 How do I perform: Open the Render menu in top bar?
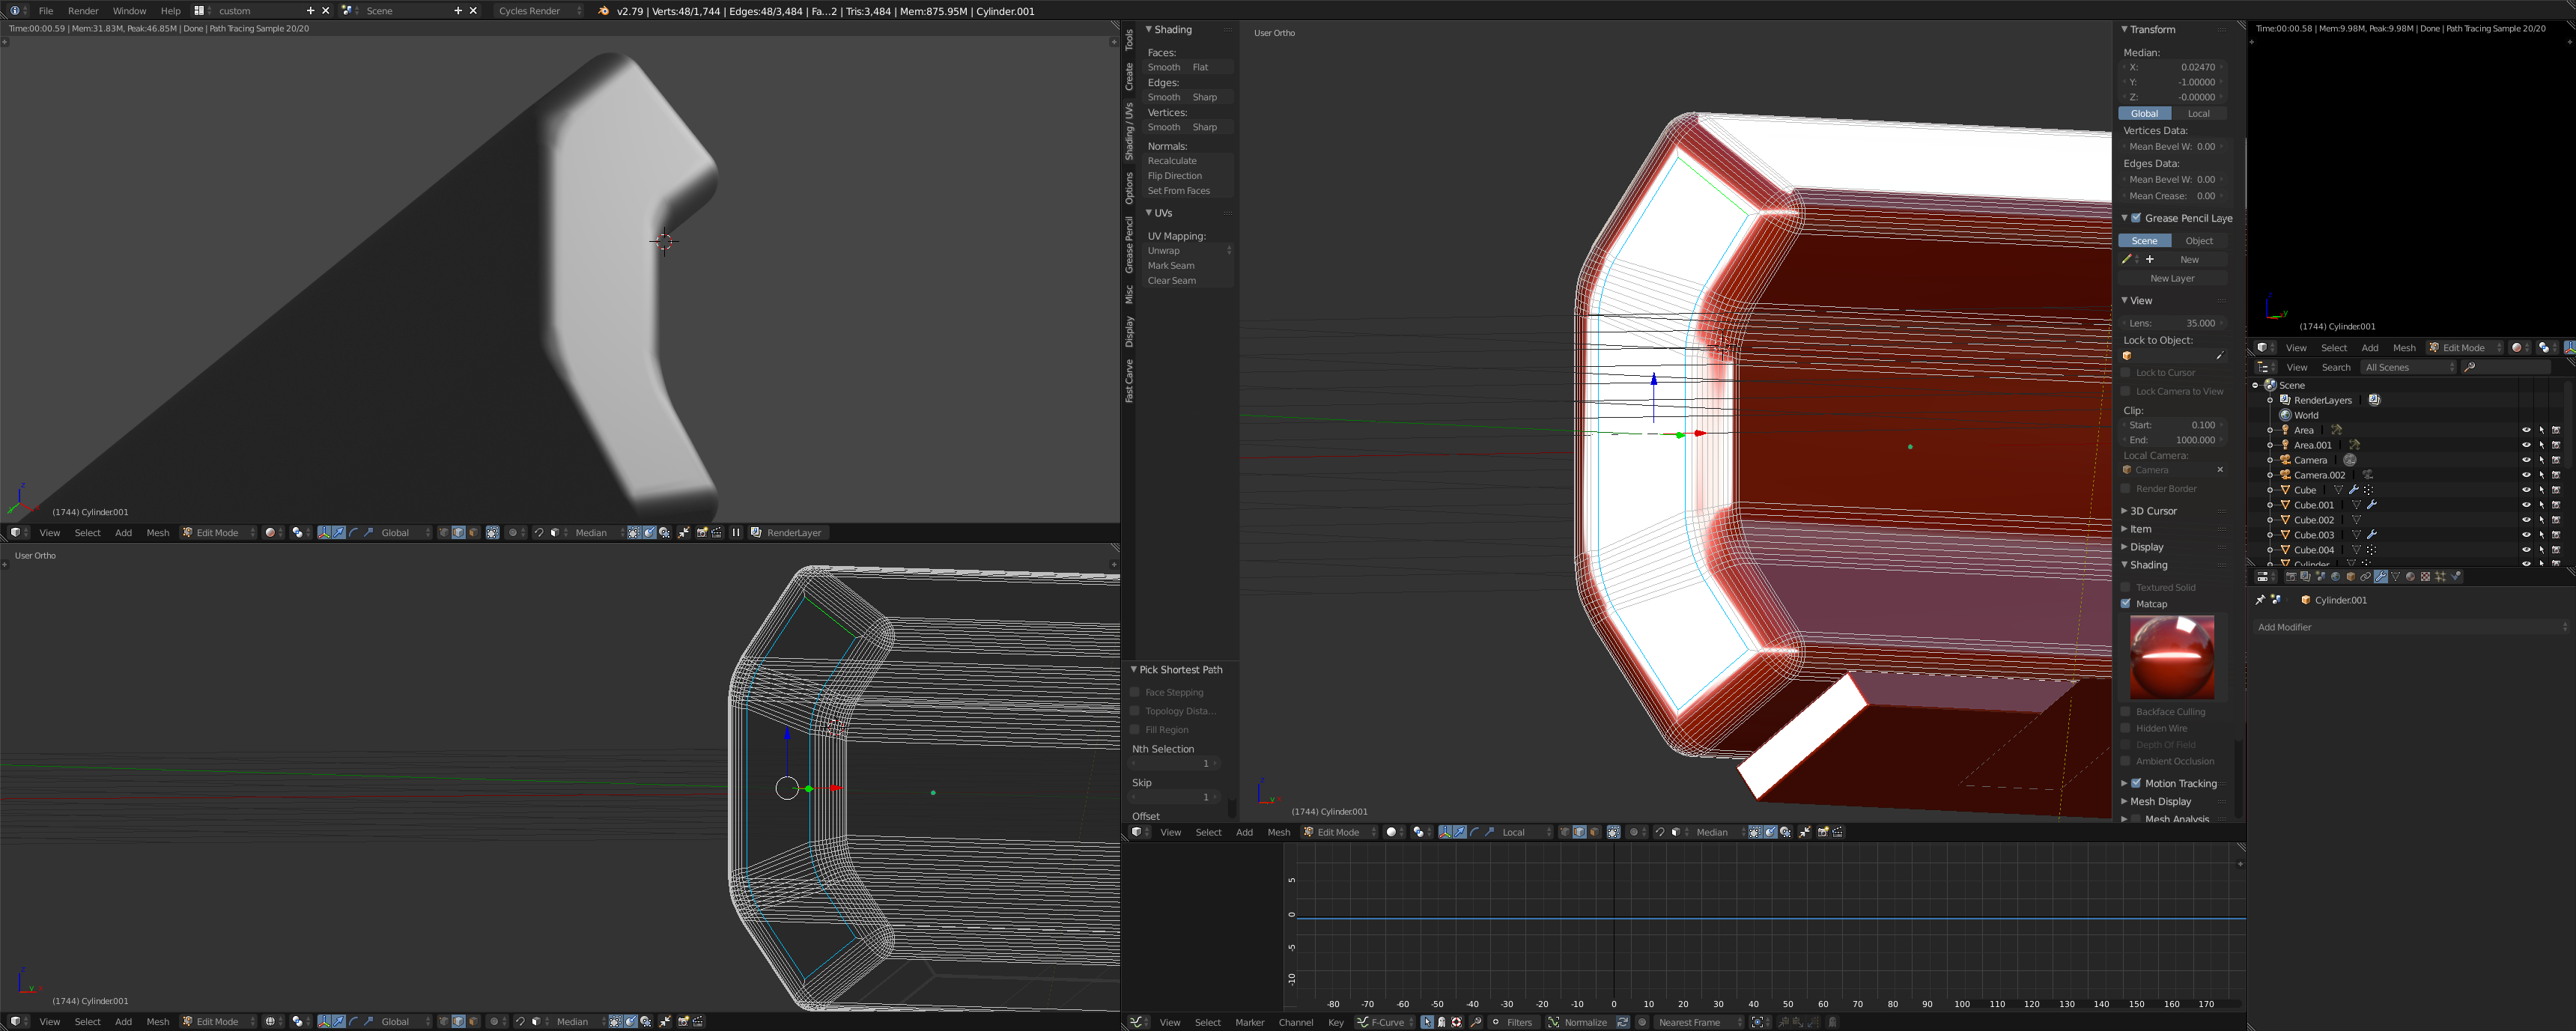point(83,11)
